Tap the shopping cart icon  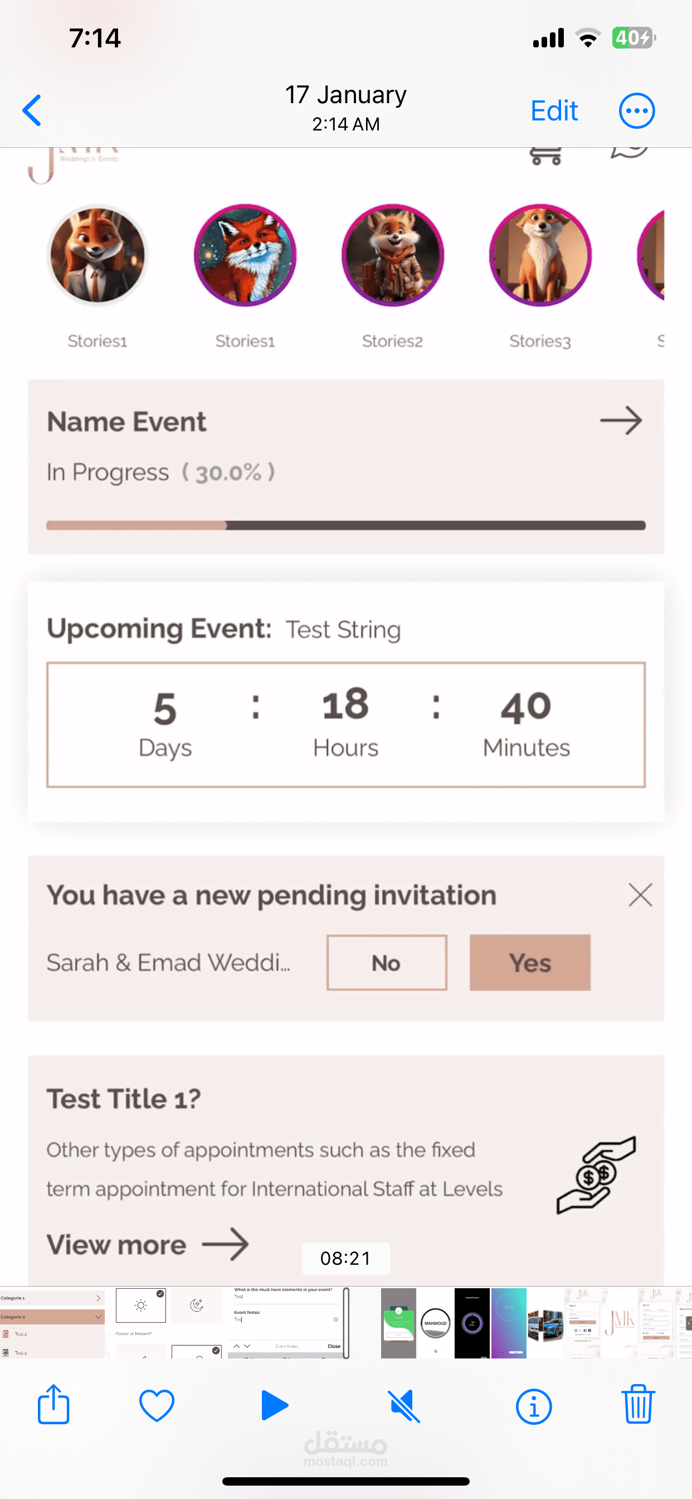click(x=545, y=156)
